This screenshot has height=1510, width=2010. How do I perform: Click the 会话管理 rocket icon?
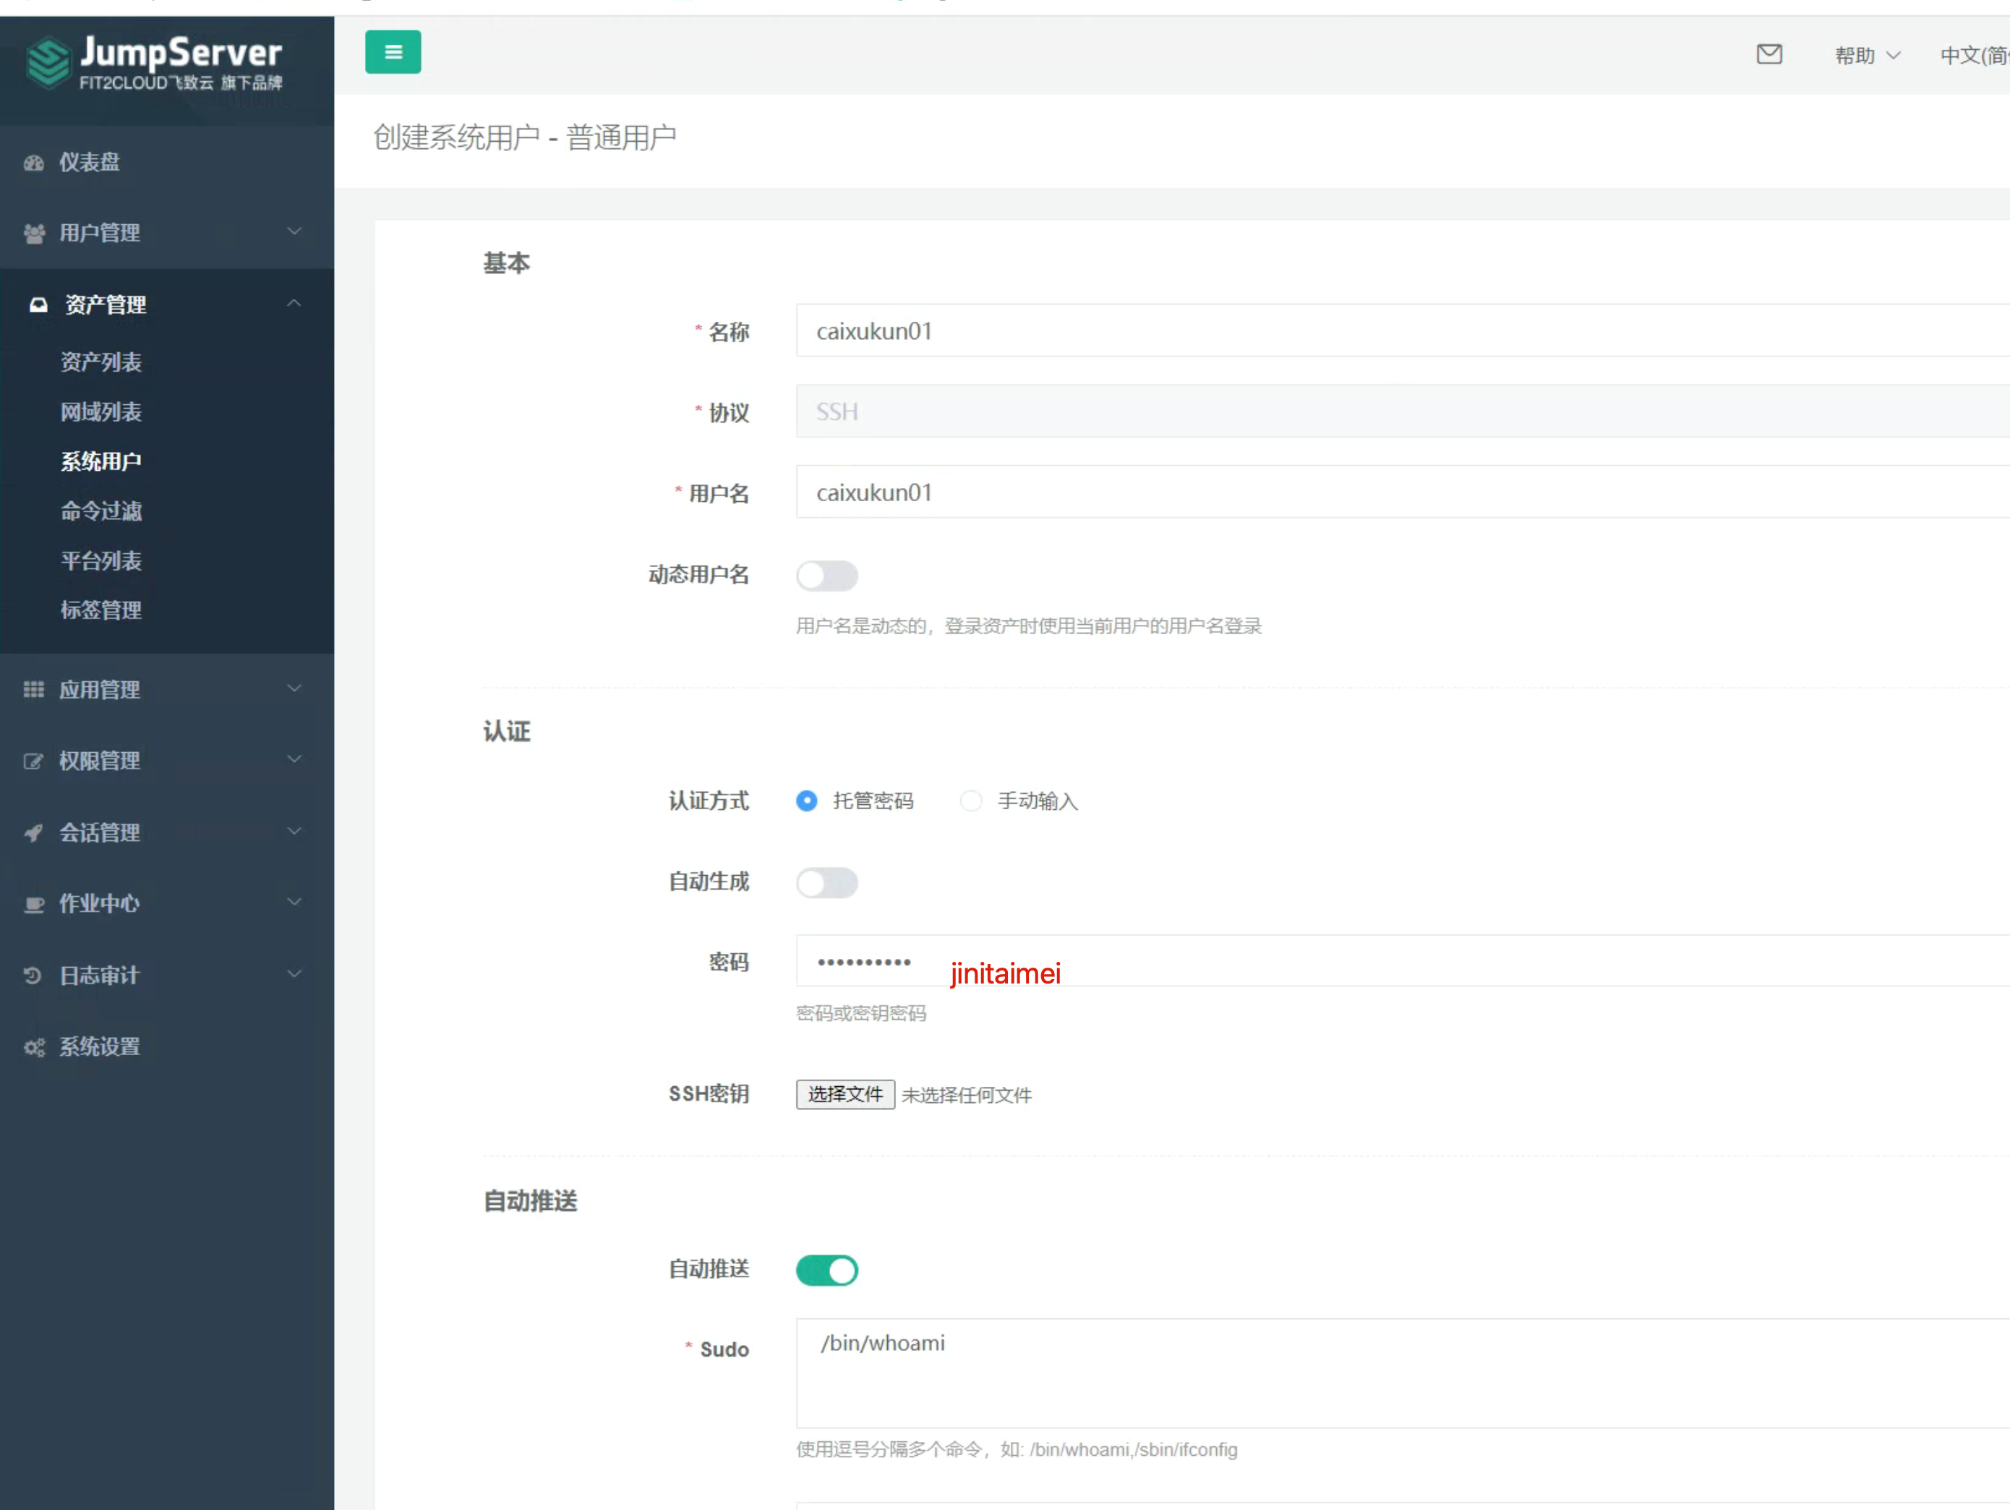pos(34,832)
